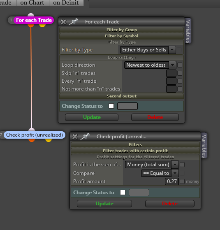Toggle checkbox beside Profit amount
The width and height of the screenshot is (220, 230).
pyautogui.click(x=182, y=181)
